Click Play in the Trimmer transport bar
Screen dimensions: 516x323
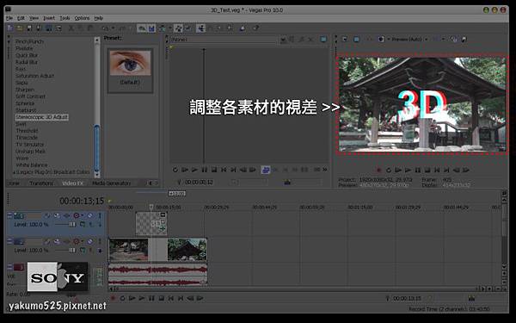click(194, 170)
